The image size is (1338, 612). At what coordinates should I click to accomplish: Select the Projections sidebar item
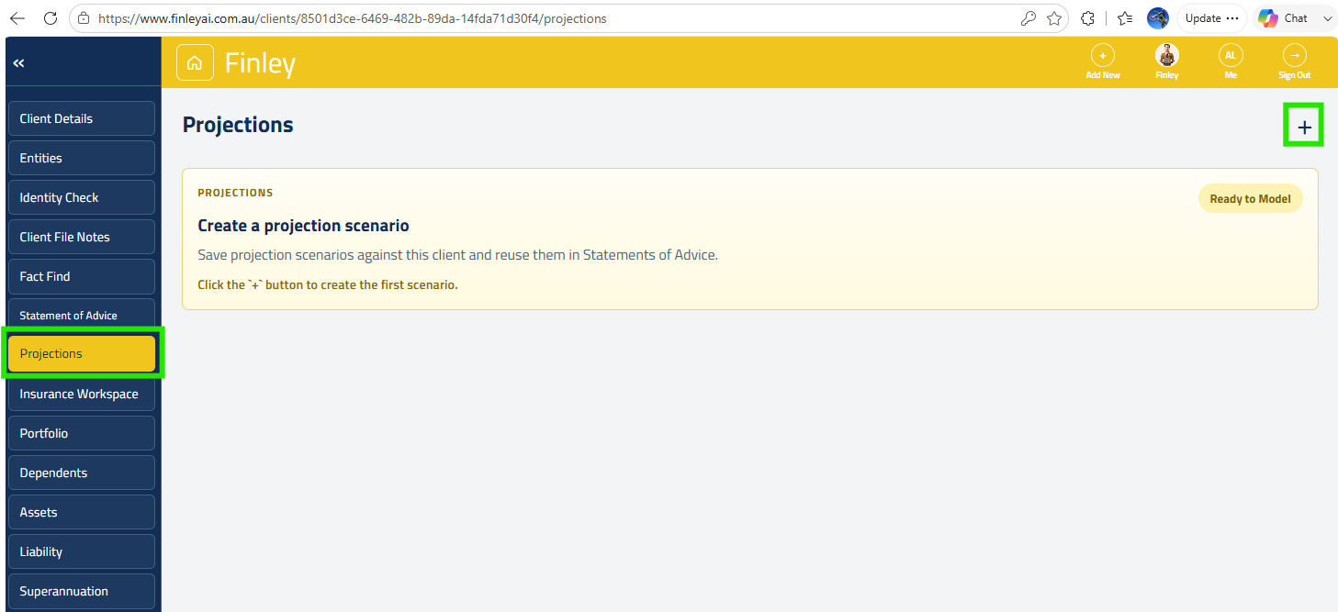[x=81, y=354]
